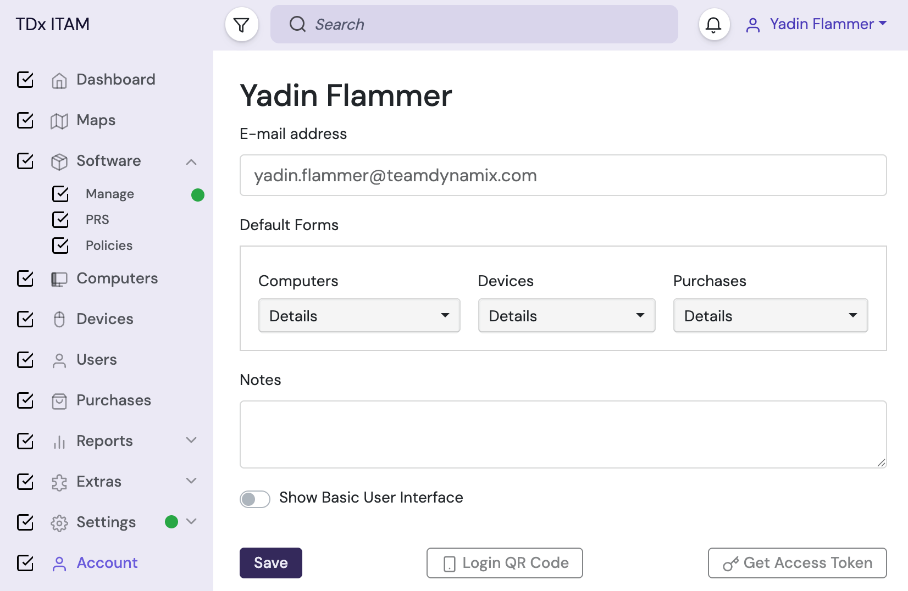Expand the Reports section
This screenshot has width=908, height=591.
[191, 440]
